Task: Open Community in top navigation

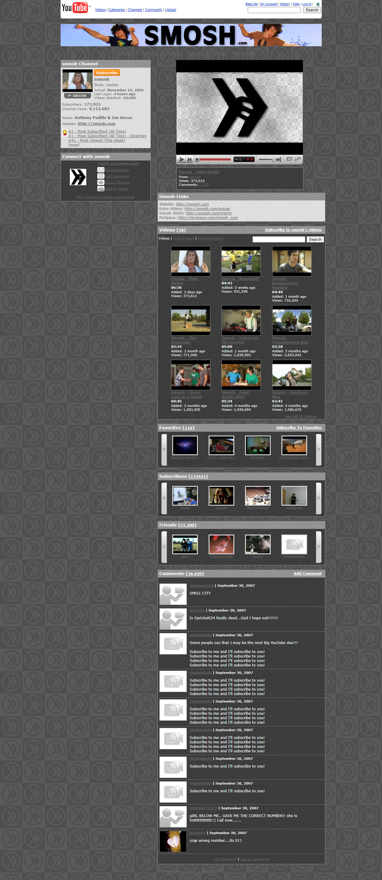Action: pyautogui.click(x=154, y=10)
